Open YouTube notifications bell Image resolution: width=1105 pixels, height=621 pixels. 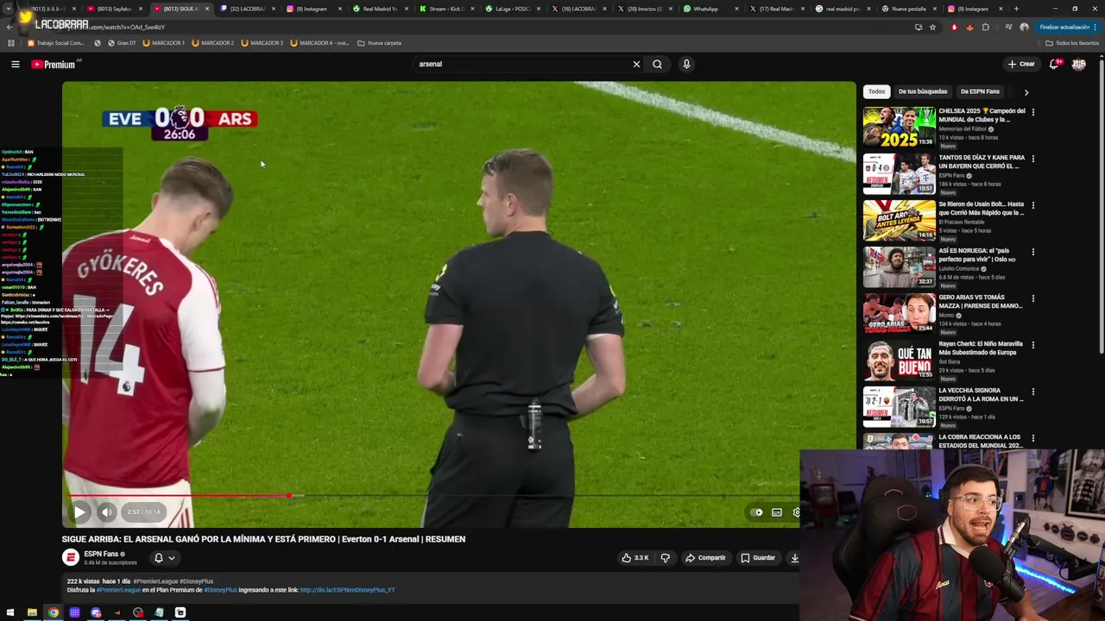[x=1054, y=64]
